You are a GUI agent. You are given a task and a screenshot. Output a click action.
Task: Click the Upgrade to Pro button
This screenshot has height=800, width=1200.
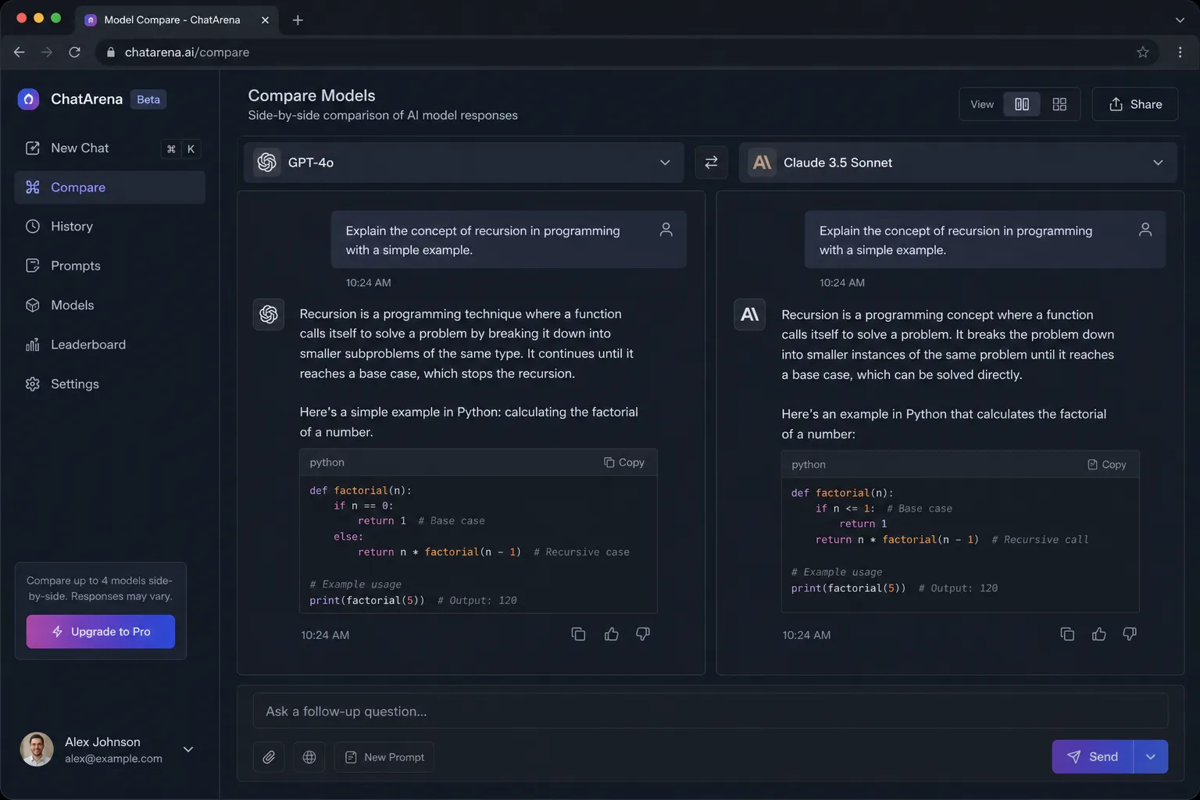click(101, 631)
